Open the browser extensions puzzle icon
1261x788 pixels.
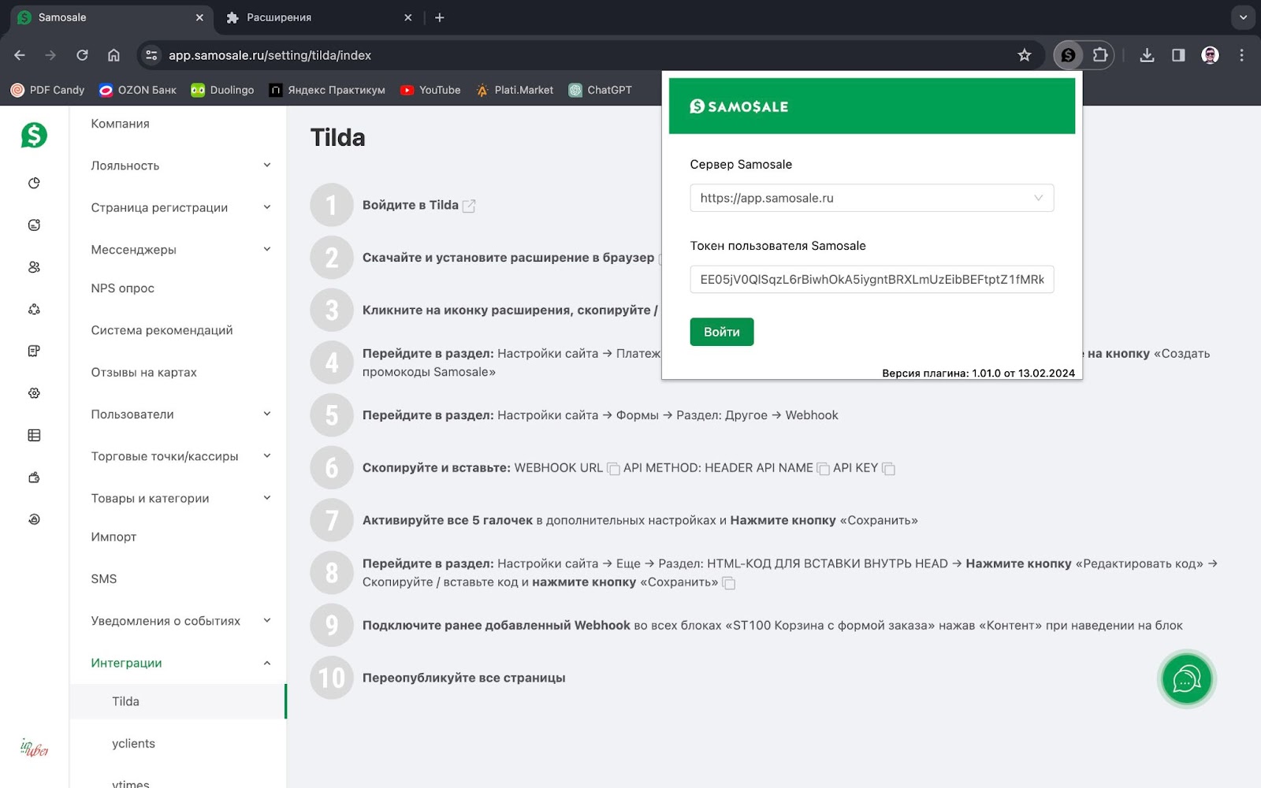(x=1100, y=55)
